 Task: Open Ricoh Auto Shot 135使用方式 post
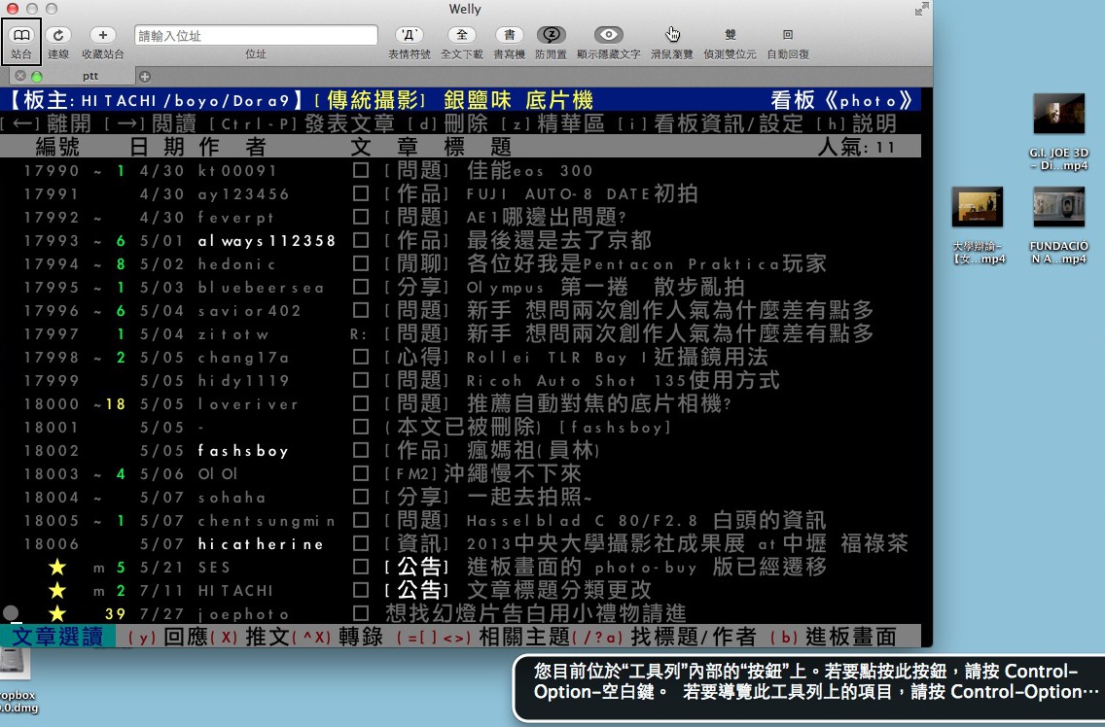tap(623, 380)
